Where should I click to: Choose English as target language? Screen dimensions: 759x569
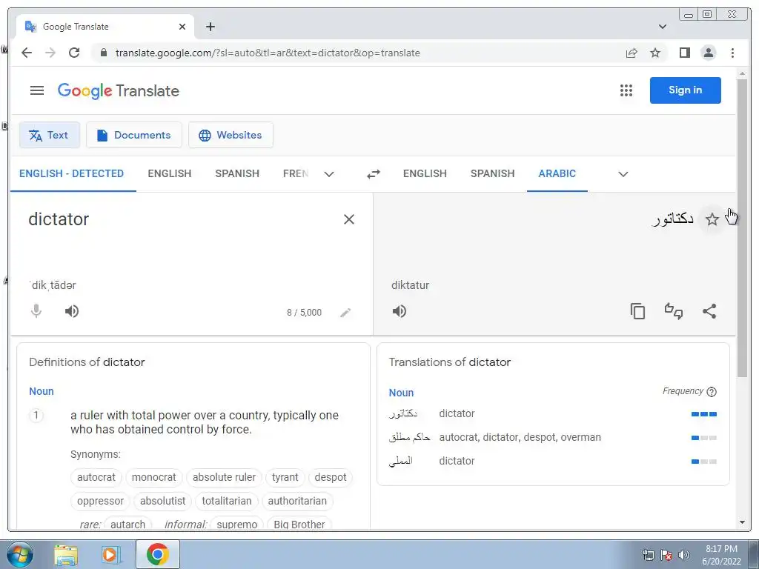click(x=425, y=173)
